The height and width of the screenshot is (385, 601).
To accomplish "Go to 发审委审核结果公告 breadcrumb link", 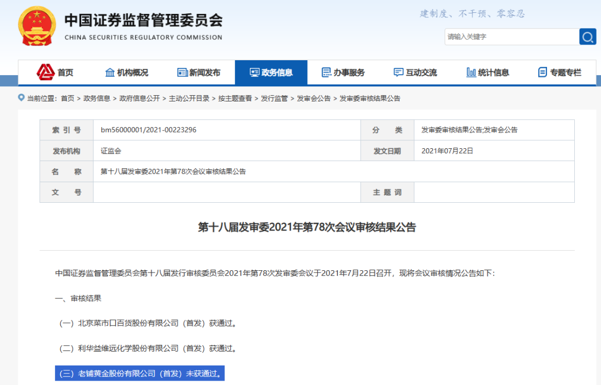I will 370,99.
